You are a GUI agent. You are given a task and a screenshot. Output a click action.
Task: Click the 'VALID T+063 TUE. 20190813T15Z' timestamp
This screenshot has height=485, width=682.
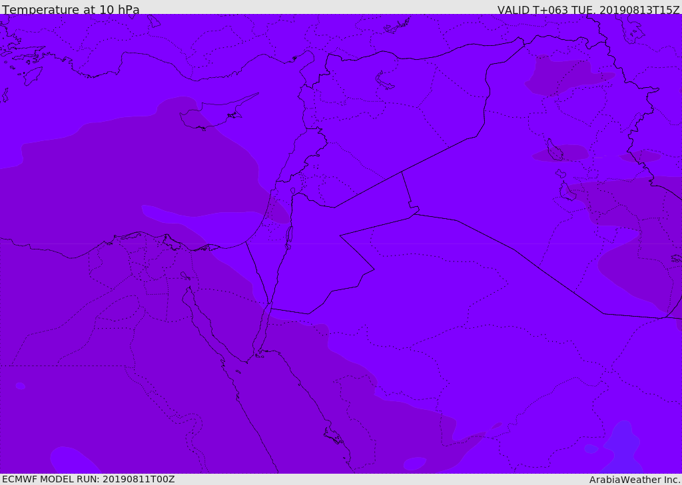point(588,10)
